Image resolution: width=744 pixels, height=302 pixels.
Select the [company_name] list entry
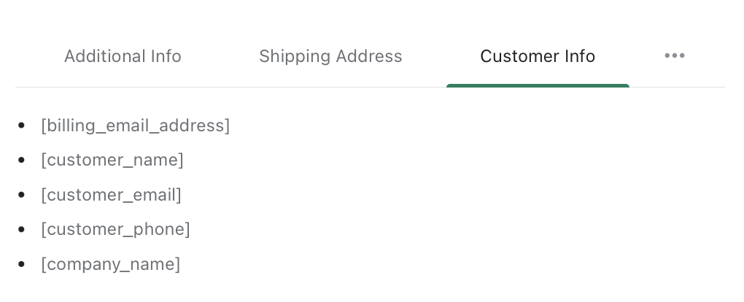110,264
